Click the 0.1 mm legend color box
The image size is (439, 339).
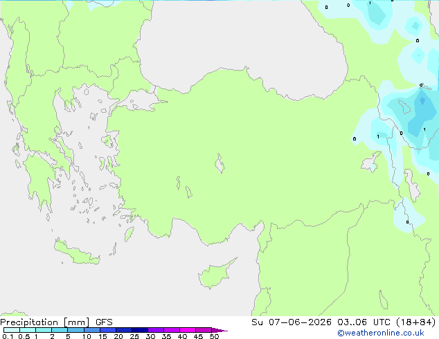[12, 330]
